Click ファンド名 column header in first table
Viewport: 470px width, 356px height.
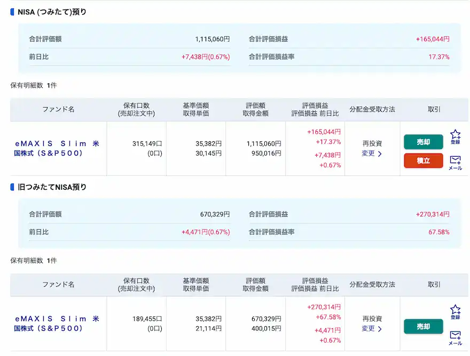[58, 109]
